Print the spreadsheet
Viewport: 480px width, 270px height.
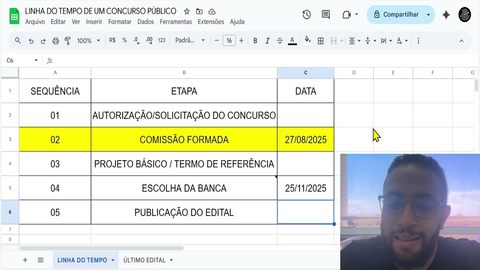pyautogui.click(x=55, y=41)
